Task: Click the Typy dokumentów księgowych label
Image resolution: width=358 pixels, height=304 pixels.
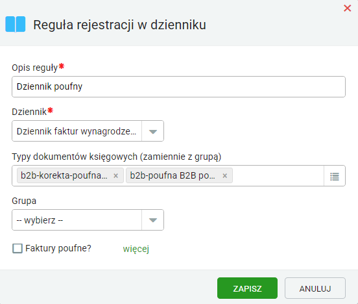Action: 117,157
